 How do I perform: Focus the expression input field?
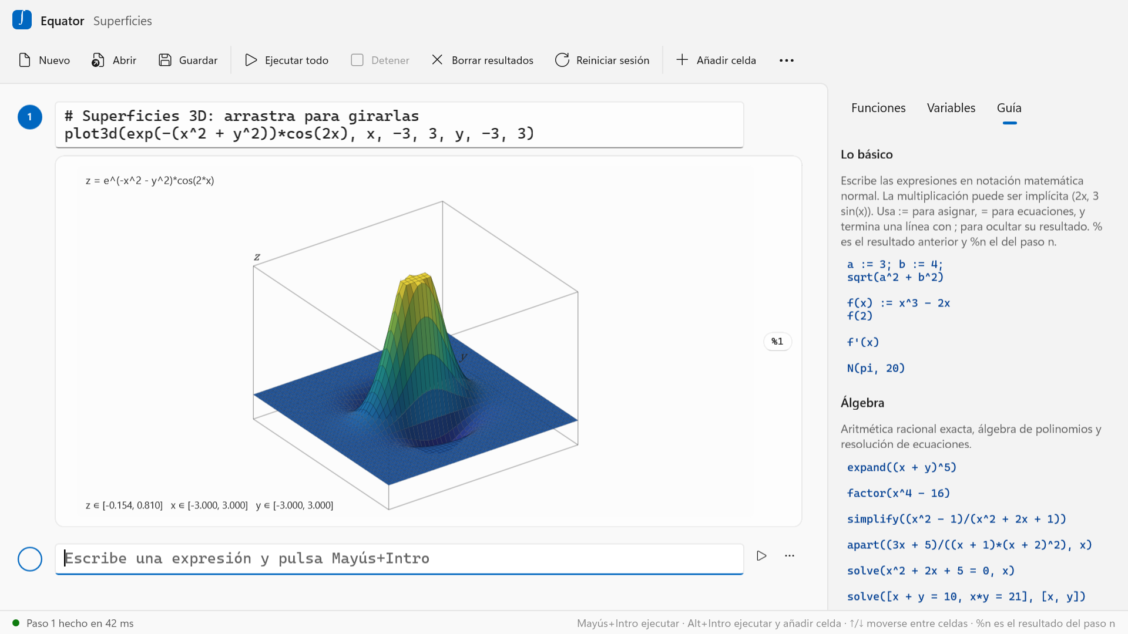click(399, 559)
